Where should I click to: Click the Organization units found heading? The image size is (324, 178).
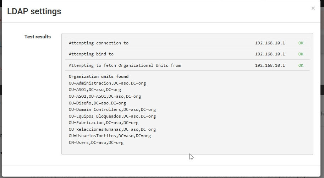(98, 76)
